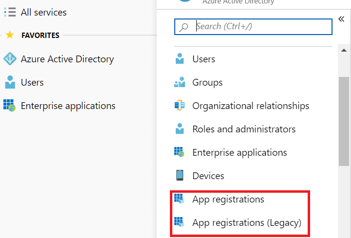
Task: Click the Azure Active Directory diamond icon
Action: pos(10,59)
